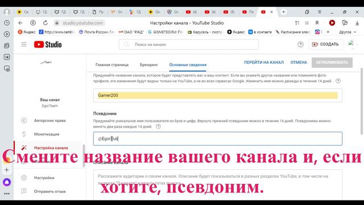Click the pseudonym field containing @Egor

pos(217,138)
